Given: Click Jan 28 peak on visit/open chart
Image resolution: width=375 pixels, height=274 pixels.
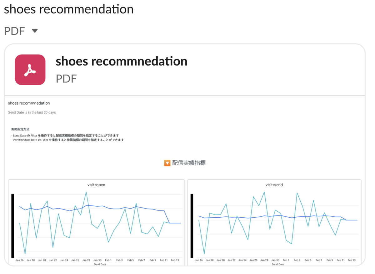Looking at the screenshot, I should (86, 192).
